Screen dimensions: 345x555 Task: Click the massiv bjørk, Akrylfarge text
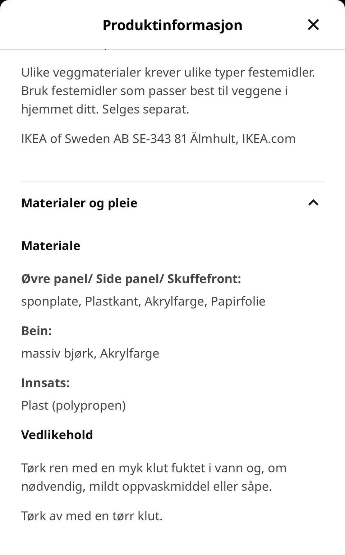(x=90, y=353)
